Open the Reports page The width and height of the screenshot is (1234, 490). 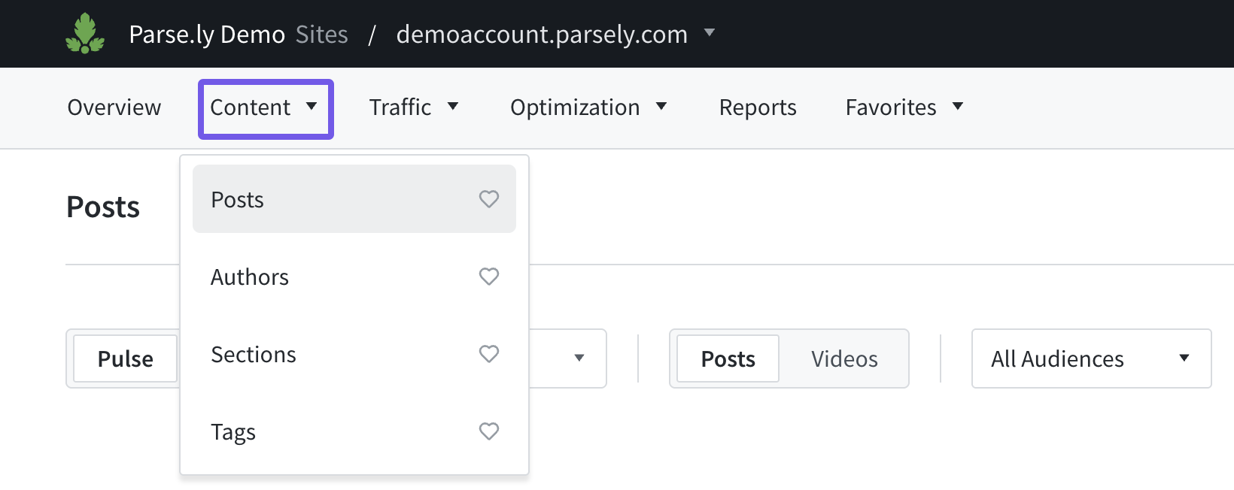pos(758,107)
